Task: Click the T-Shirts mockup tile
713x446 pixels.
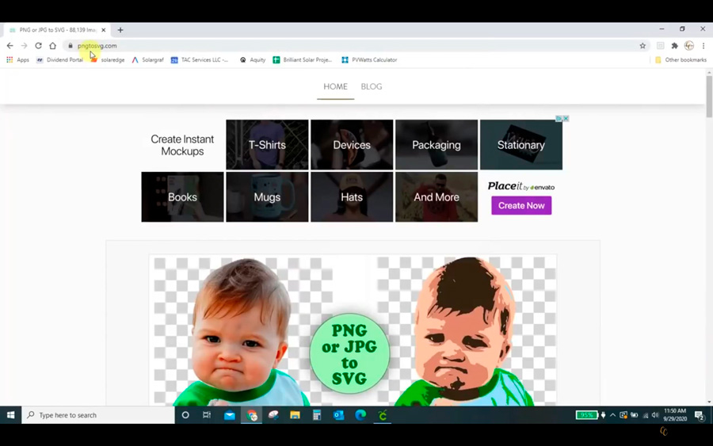Action: click(268, 145)
